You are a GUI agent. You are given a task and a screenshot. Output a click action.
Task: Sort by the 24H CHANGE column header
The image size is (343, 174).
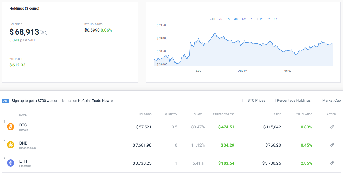pyautogui.click(x=304, y=114)
